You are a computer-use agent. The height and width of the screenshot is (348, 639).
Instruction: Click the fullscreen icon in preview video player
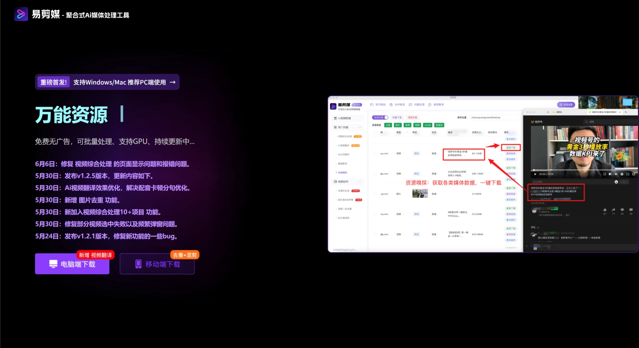click(x=634, y=174)
